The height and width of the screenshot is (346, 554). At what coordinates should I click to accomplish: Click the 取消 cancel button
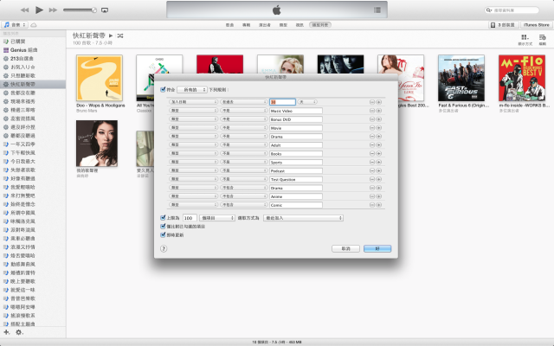click(x=345, y=248)
